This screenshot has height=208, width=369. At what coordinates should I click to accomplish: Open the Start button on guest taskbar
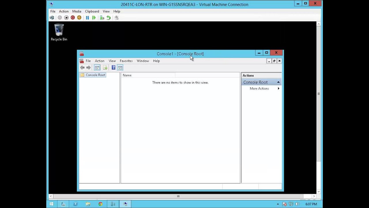click(51, 204)
